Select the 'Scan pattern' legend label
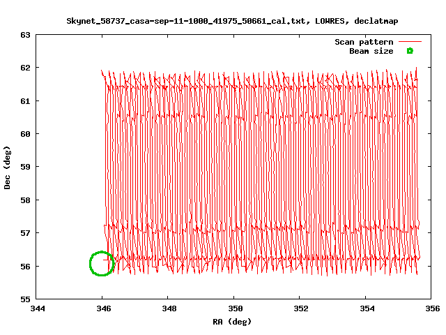The image size is (446, 335). (364, 42)
